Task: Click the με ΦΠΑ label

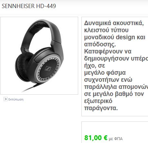Action: pyautogui.click(x=116, y=139)
